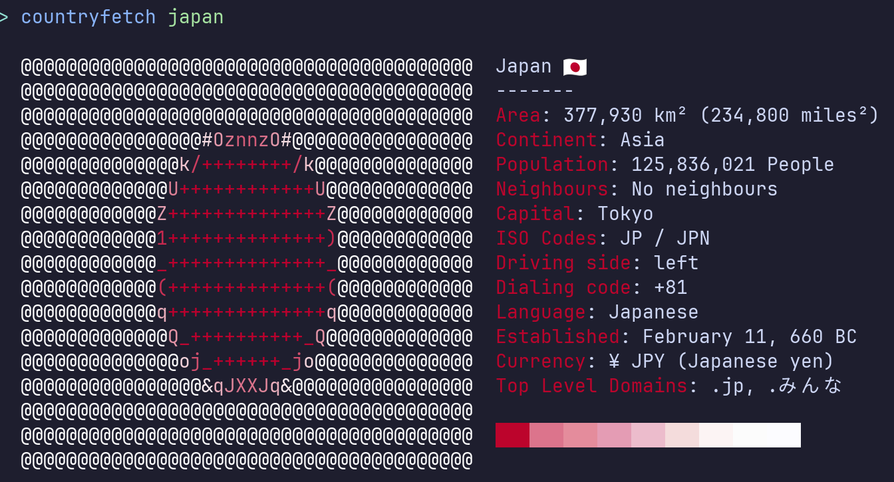Click the Japanese language value
Viewport: 894px width, 482px height.
point(653,312)
